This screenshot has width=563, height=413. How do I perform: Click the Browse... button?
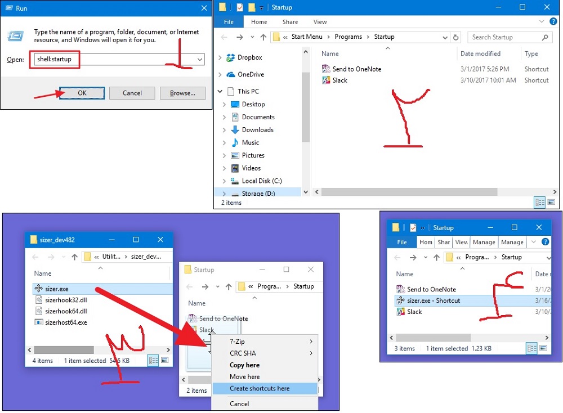click(182, 93)
